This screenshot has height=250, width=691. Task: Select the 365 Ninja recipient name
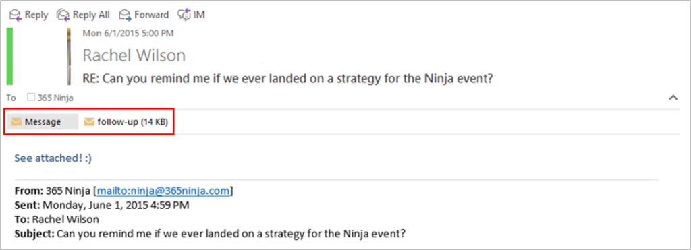[55, 98]
